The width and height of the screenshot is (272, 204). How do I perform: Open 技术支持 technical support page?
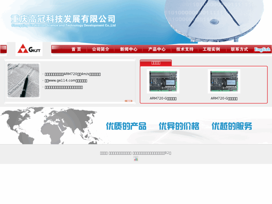coord(185,49)
